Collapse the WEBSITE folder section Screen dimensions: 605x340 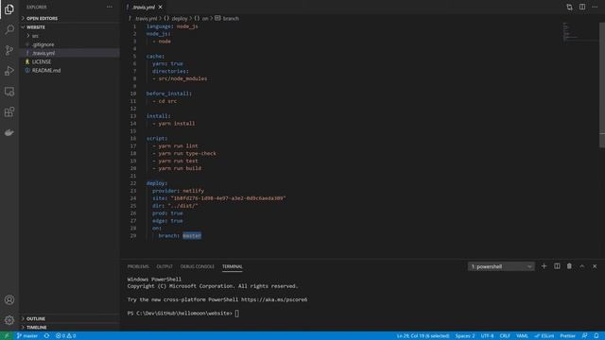[69, 27]
